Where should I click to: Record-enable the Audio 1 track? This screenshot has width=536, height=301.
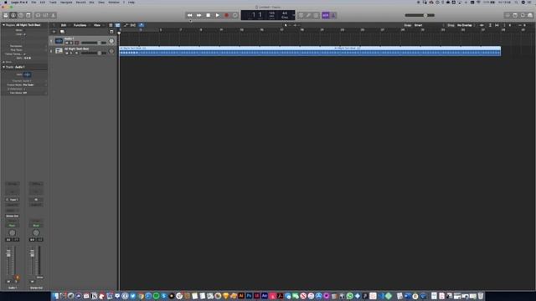tap(76, 43)
